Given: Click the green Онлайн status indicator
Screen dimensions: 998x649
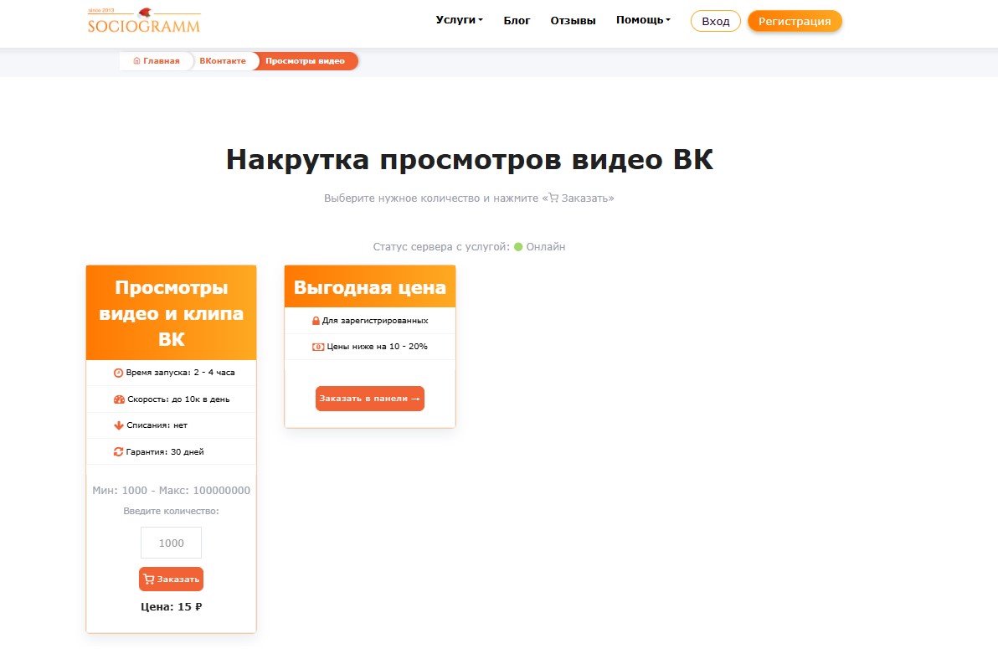Looking at the screenshot, I should (518, 246).
